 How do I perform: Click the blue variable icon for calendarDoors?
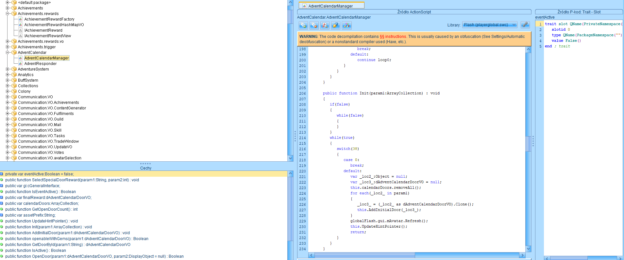click(x=2, y=203)
